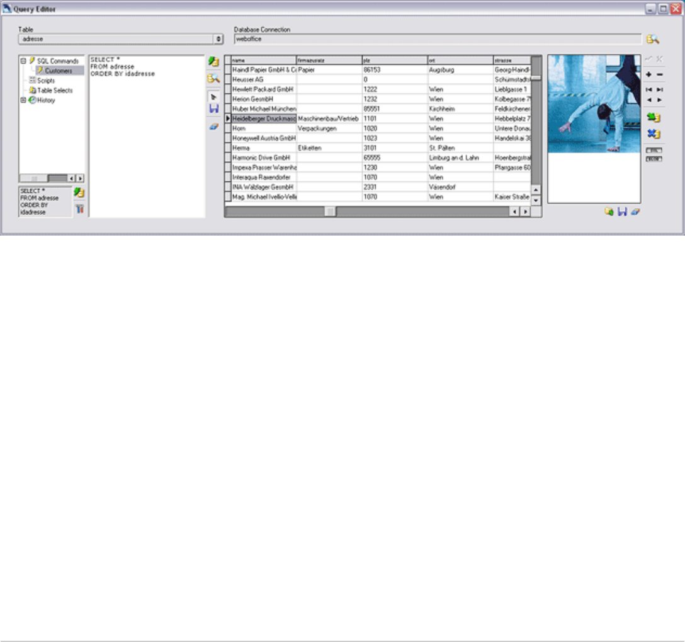Select the Hewlett Packard GmbH cell
This screenshot has height=642, width=685.
[264, 89]
